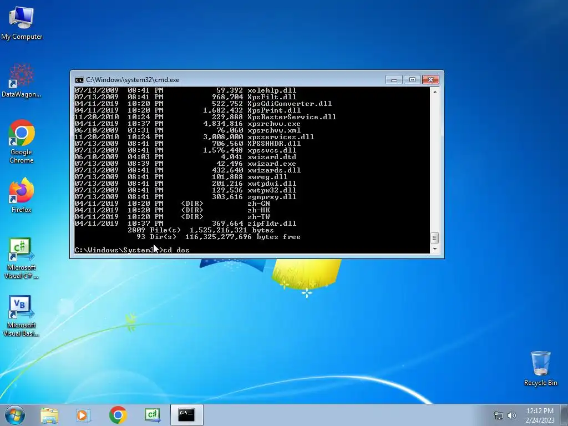Click the xwizard.exe listing line
The image size is (568, 426).
pyautogui.click(x=185, y=164)
